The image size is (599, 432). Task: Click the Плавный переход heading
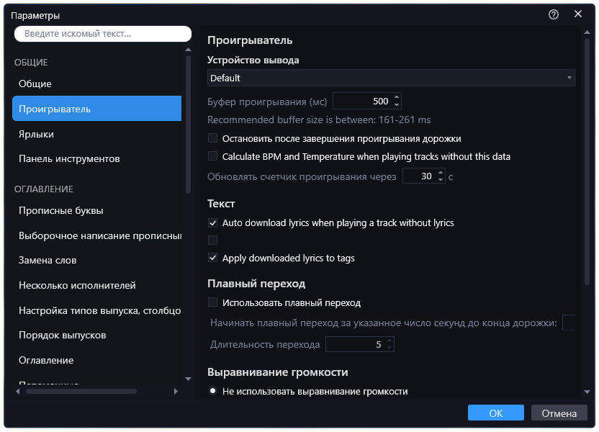(x=256, y=284)
